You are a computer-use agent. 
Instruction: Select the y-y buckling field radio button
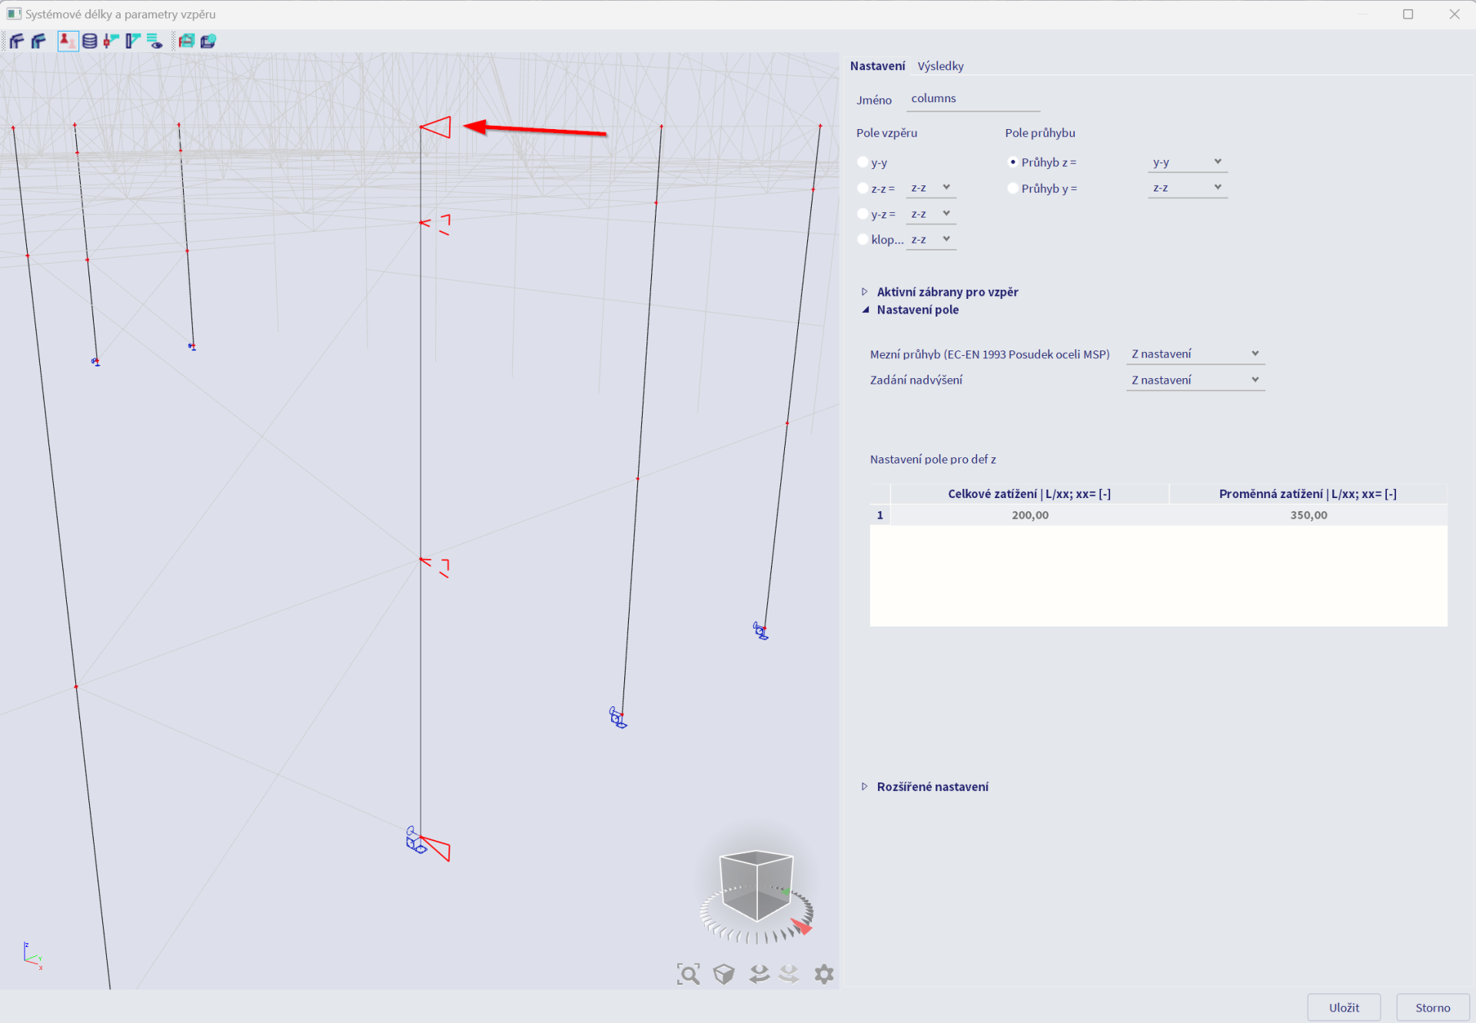pyautogui.click(x=863, y=162)
